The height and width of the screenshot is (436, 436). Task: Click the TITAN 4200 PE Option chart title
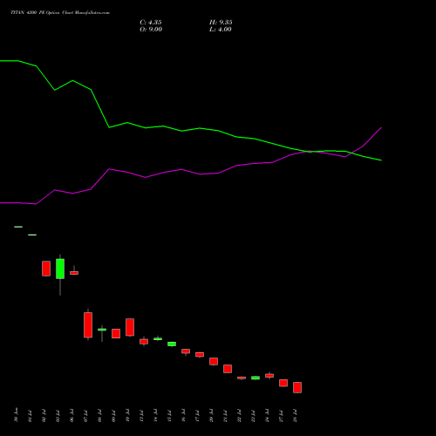click(x=60, y=13)
